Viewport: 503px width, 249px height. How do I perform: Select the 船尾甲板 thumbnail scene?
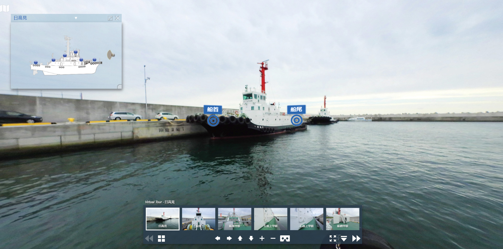click(234, 219)
